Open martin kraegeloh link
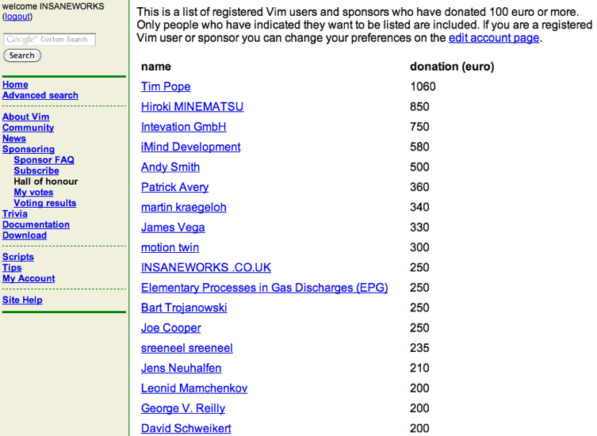The height and width of the screenshot is (436, 597). coord(183,207)
